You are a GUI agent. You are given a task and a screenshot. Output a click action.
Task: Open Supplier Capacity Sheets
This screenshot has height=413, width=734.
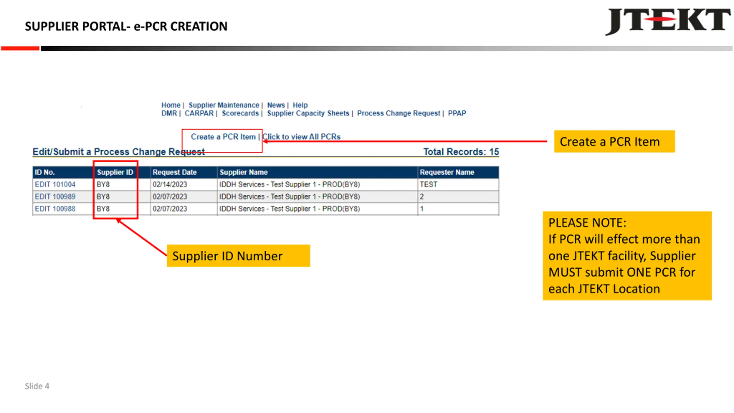(x=308, y=113)
